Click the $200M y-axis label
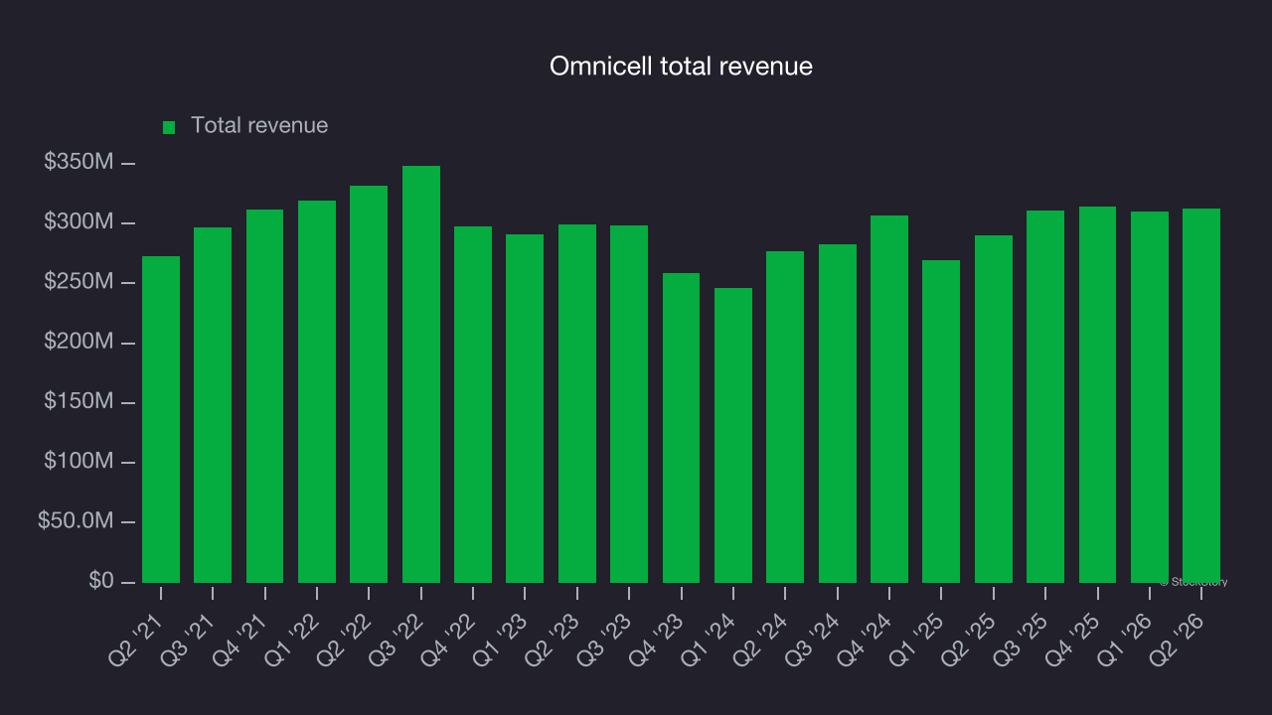Viewport: 1272px width, 715px height. [x=79, y=343]
